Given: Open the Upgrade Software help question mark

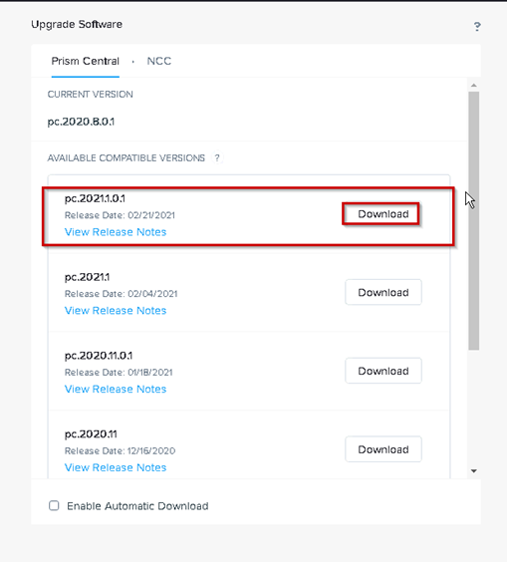Looking at the screenshot, I should tap(477, 26).
